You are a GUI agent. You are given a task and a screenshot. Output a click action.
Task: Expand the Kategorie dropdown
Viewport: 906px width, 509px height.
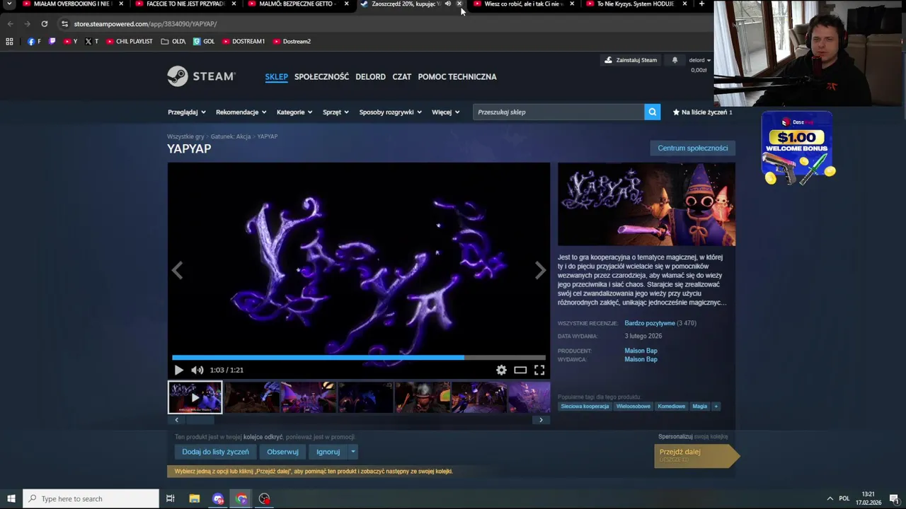click(x=294, y=112)
